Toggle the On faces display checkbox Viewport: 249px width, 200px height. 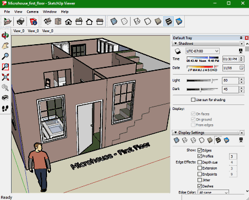200,114
